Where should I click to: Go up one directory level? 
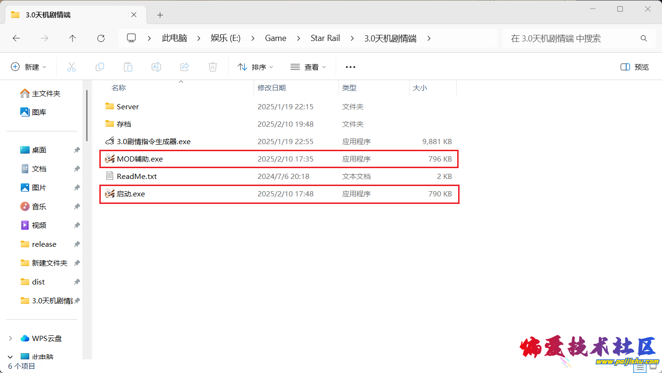point(73,38)
